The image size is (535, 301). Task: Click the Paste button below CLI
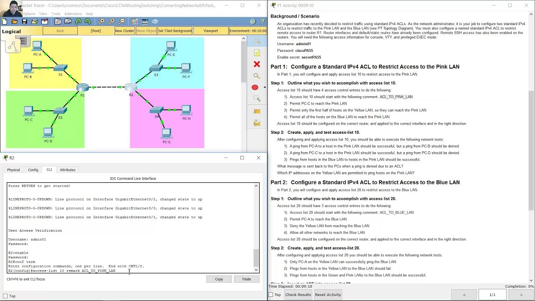247,279
